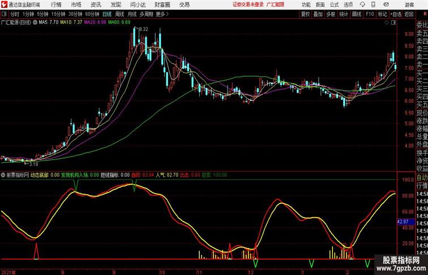Click the diamond icon at chart top-right
The image size is (428, 275).
(x=387, y=23)
